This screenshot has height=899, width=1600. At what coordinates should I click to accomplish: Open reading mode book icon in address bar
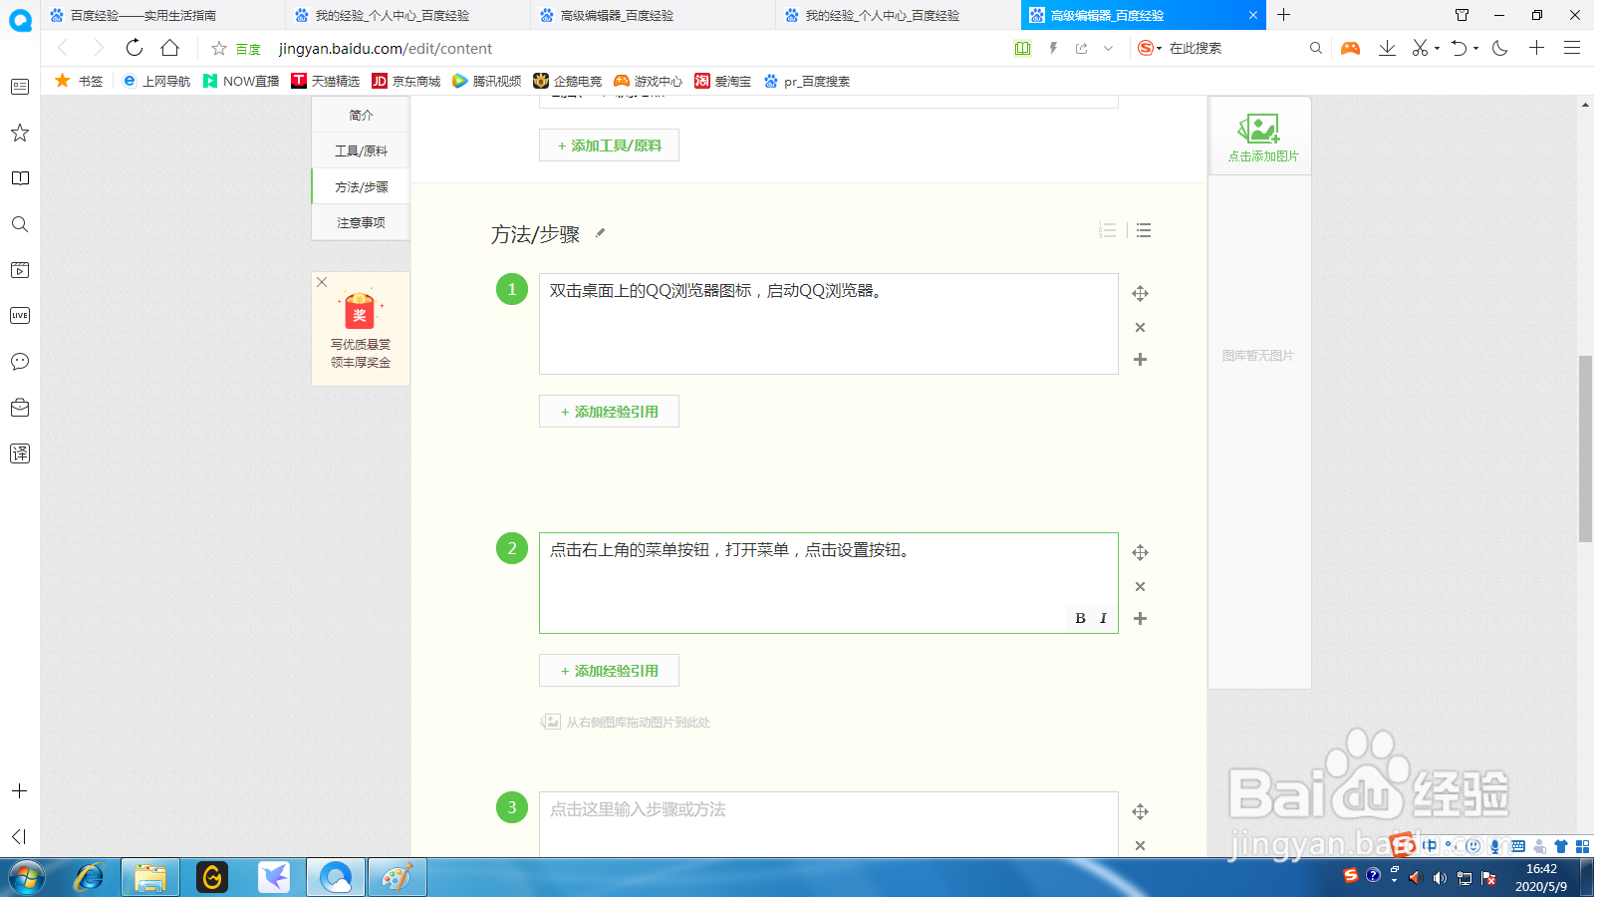click(x=1022, y=47)
